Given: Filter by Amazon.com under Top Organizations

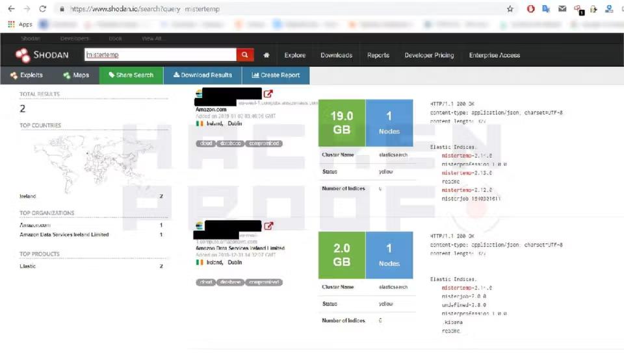Looking at the screenshot, I should 35,225.
